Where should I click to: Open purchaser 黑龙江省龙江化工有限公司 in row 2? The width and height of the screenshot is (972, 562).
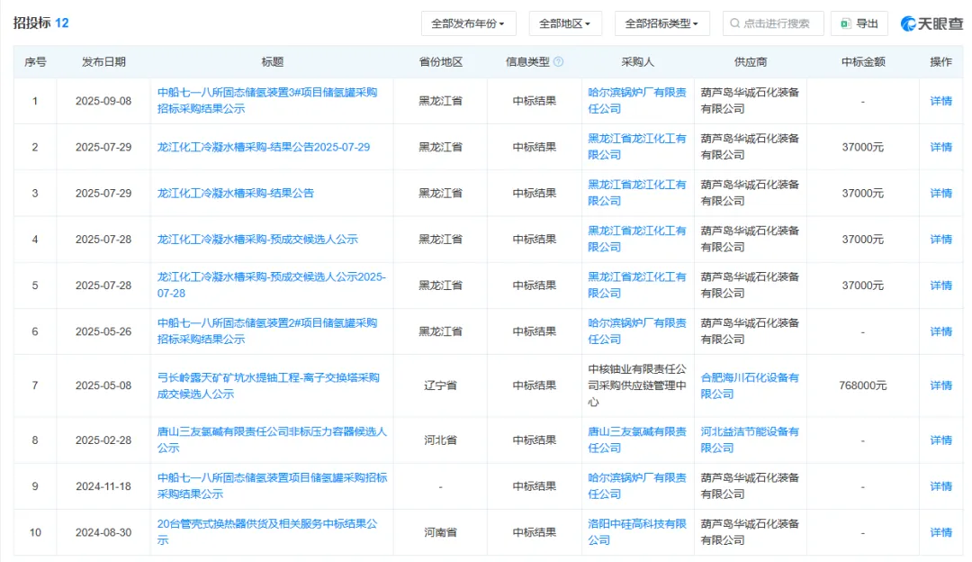[637, 147]
